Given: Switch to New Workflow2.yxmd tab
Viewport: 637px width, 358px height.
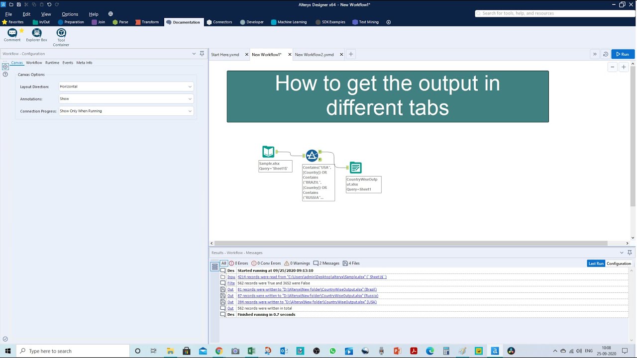Looking at the screenshot, I should click(x=315, y=55).
